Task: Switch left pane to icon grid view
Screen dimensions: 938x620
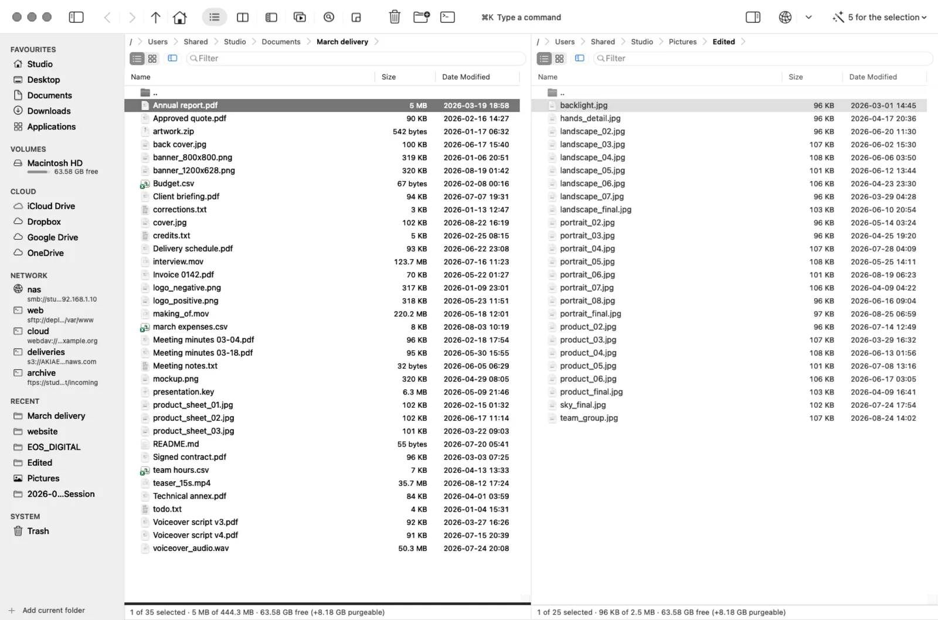Action: pos(152,59)
